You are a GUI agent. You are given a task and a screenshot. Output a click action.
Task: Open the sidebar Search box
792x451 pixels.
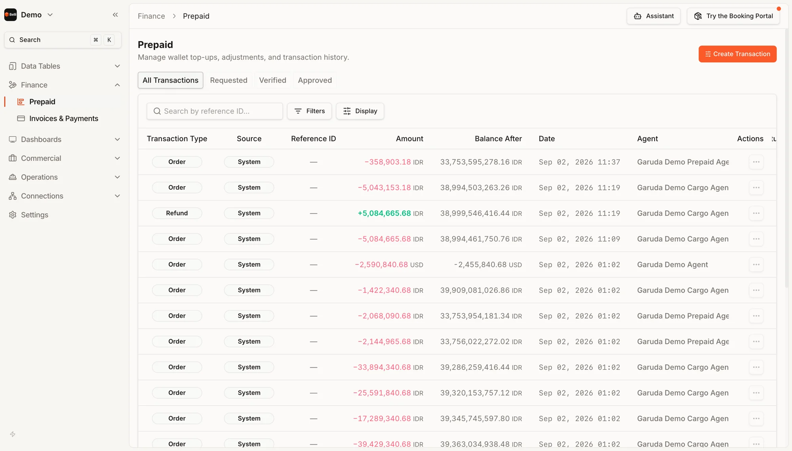point(63,40)
